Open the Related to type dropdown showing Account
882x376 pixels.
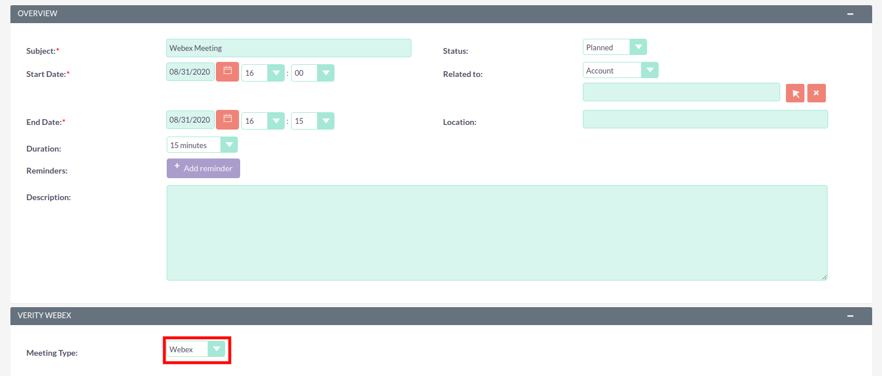[x=620, y=71]
